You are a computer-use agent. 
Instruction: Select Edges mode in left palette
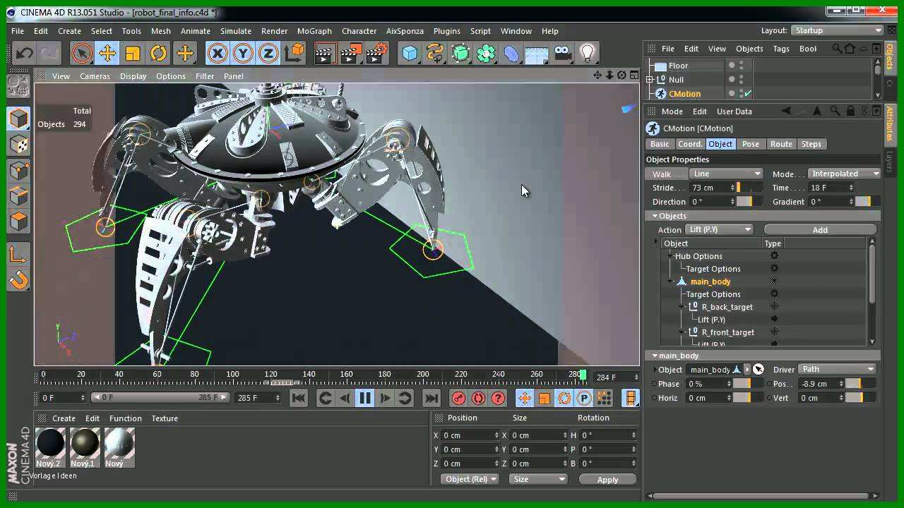[x=19, y=195]
